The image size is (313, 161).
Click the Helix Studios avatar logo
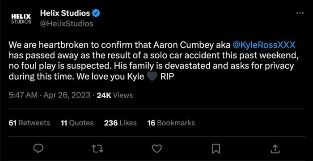21,19
